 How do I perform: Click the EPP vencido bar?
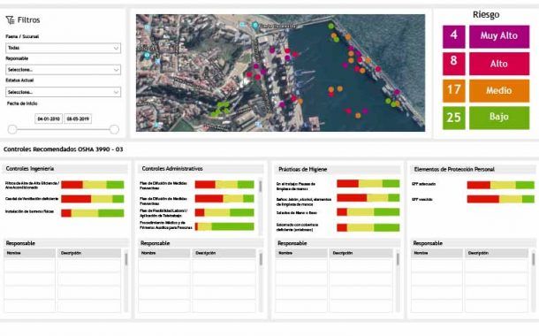tap(501, 199)
